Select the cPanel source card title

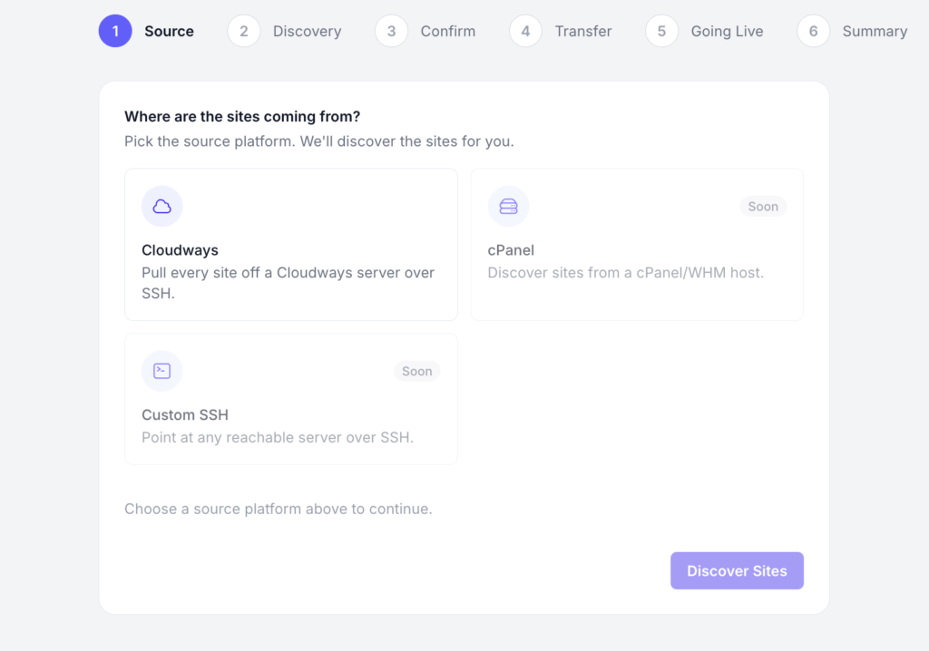511,250
